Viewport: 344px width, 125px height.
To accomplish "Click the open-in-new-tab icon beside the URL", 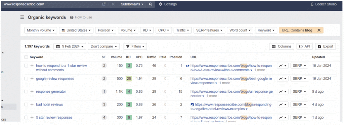I will [x=104, y=4].
